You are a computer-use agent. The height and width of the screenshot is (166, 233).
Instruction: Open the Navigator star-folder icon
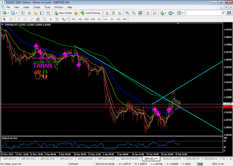pos(35,13)
